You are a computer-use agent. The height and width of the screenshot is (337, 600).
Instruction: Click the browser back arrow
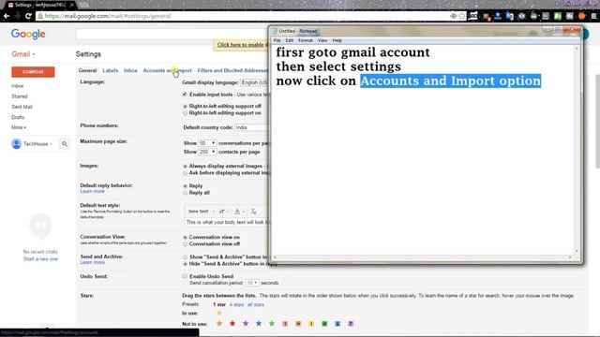pyautogui.click(x=7, y=16)
